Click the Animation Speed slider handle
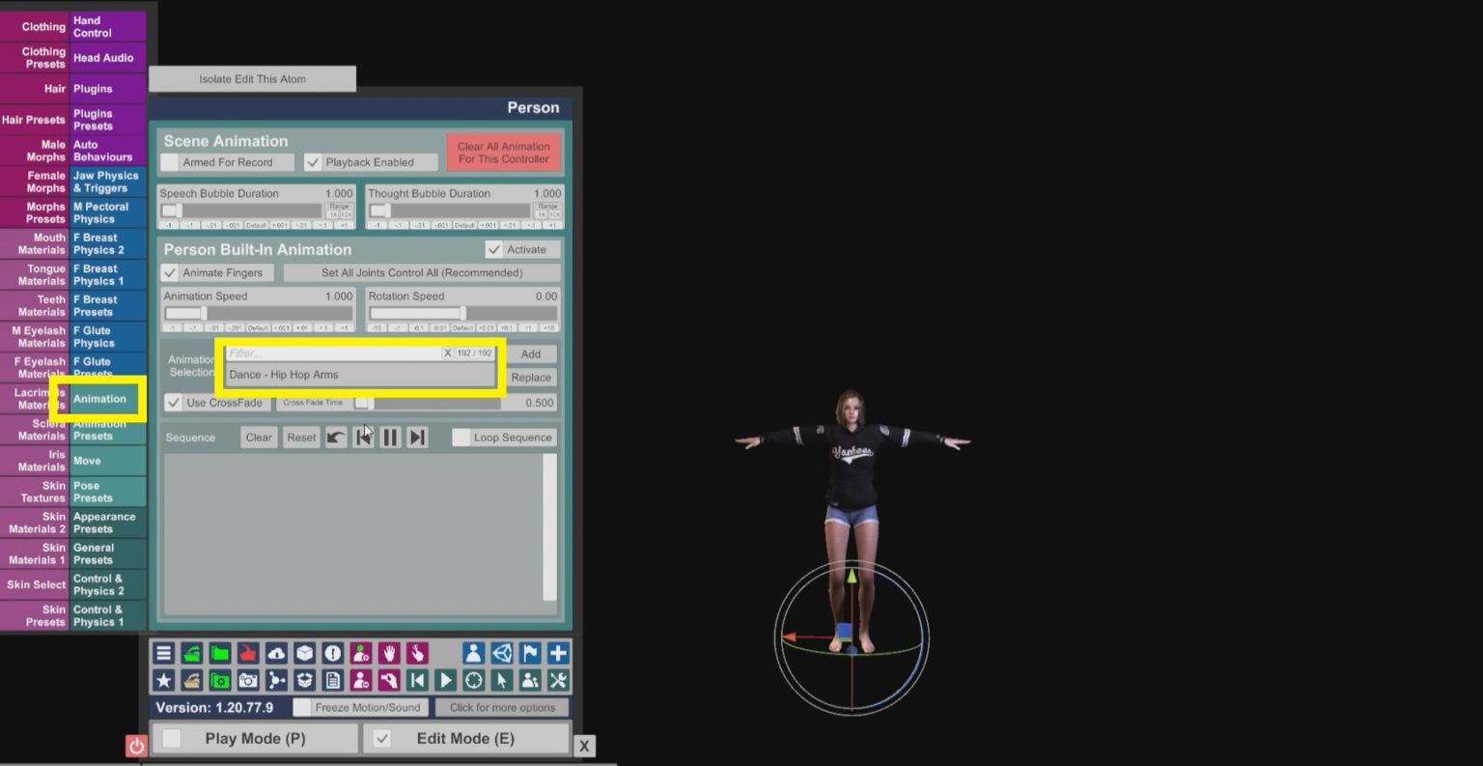 (x=203, y=314)
